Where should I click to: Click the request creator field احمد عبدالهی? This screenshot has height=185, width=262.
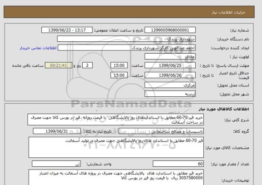tap(126, 48)
